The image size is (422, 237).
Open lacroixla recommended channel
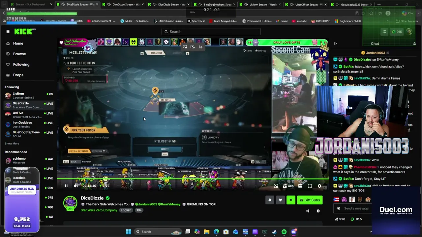[29, 180]
